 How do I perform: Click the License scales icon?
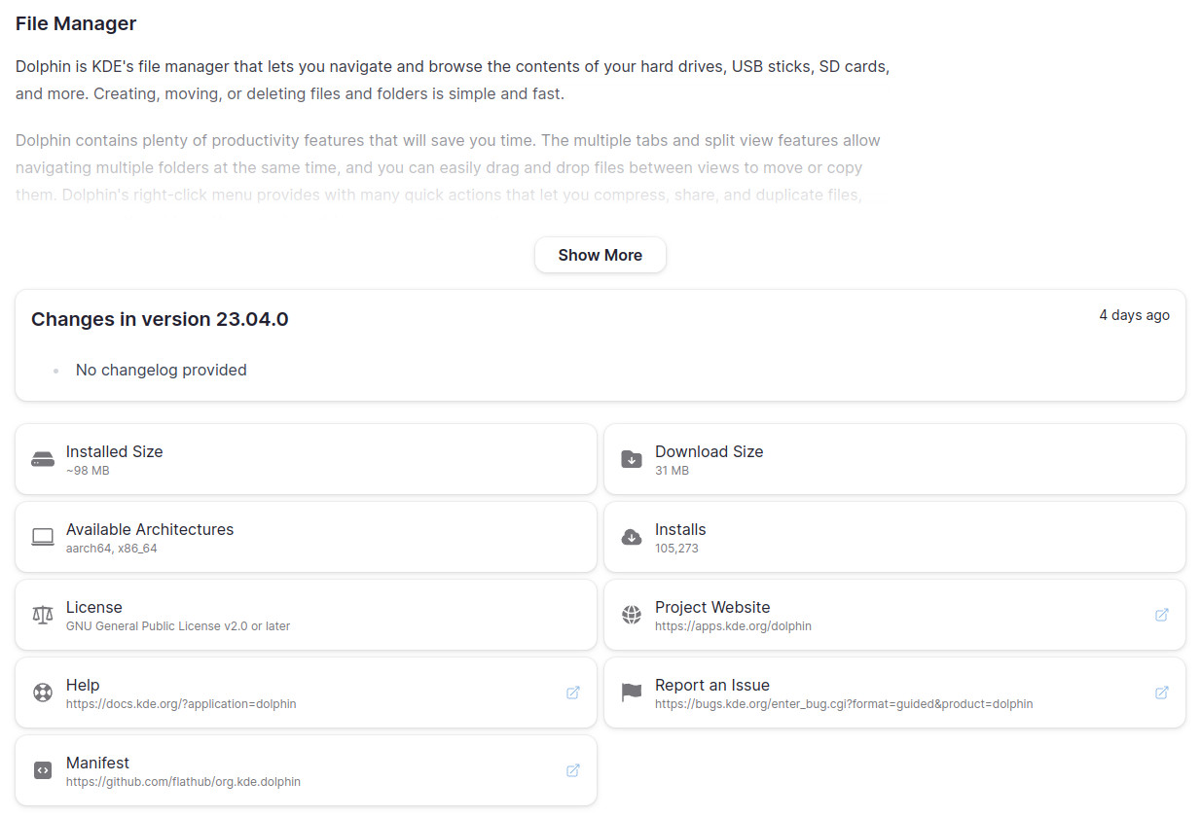click(42, 615)
